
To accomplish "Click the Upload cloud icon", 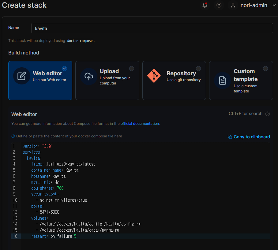I will pyautogui.click(x=89, y=76).
